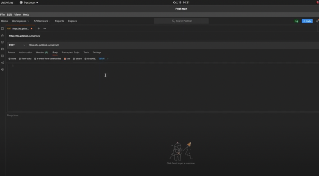Add a new request tab with plus

tap(39, 29)
